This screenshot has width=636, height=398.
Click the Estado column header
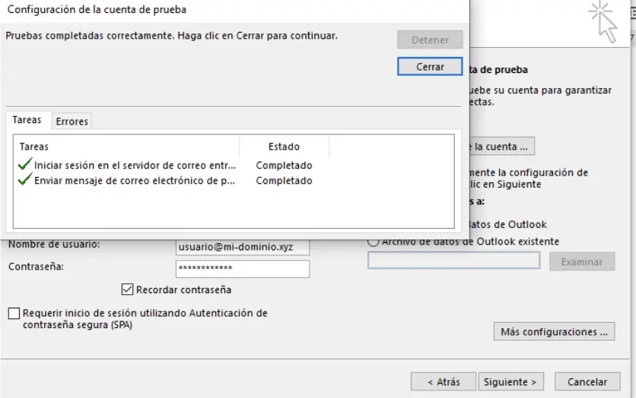(x=284, y=147)
